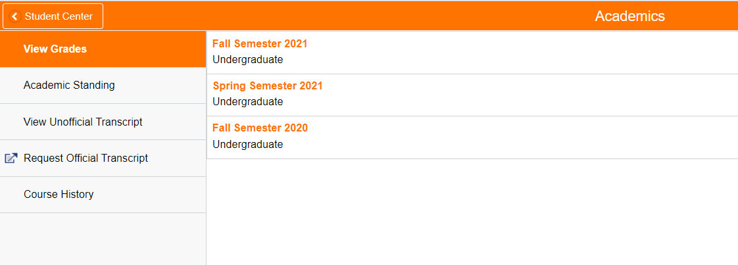
Task: Choose Request Official Transcript
Action: 86,158
